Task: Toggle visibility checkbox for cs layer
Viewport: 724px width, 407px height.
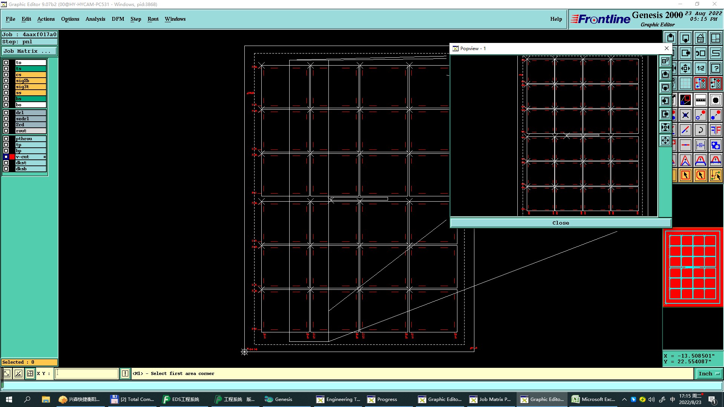Action: 6,75
